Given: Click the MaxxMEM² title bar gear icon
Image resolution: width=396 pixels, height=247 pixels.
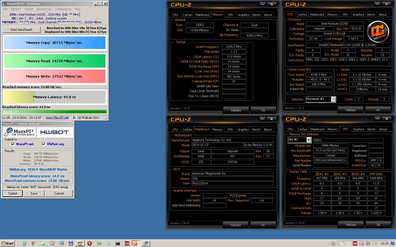Looking at the screenshot, I should pyautogui.click(x=4, y=4).
